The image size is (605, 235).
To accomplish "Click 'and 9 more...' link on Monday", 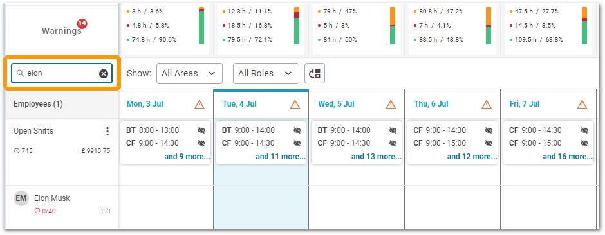I will 187,157.
